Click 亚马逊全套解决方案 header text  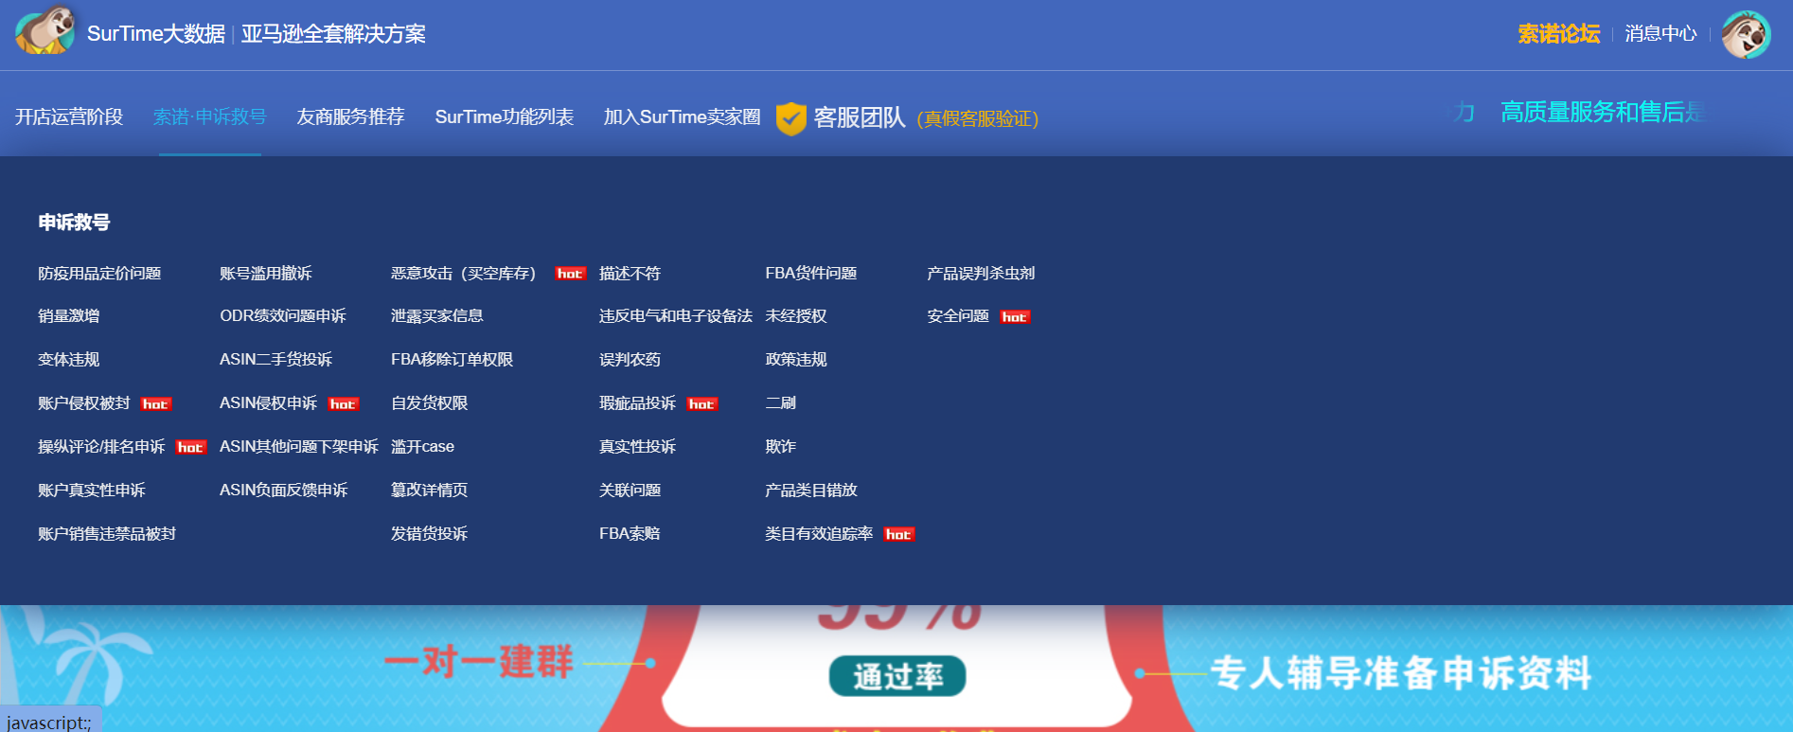333,34
